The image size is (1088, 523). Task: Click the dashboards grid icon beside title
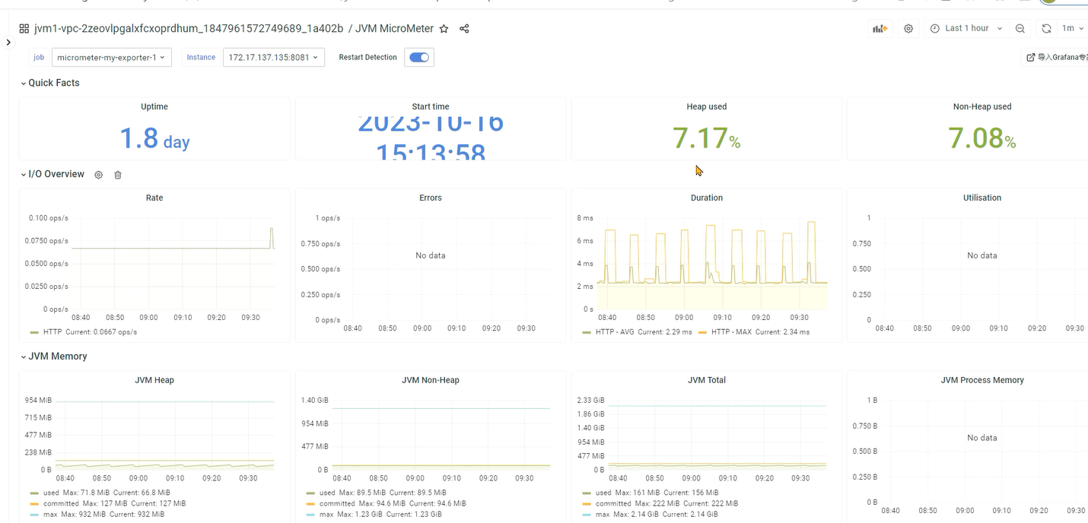24,29
